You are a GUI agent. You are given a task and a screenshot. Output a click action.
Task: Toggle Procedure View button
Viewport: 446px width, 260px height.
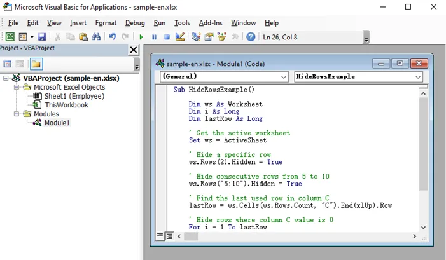[160, 236]
